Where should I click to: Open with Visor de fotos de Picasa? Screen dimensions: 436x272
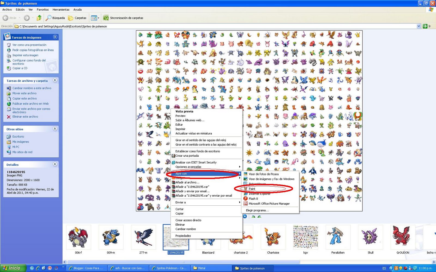(264, 174)
